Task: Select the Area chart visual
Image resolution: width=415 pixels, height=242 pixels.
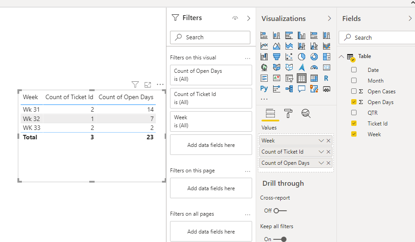Action: pos(276,46)
